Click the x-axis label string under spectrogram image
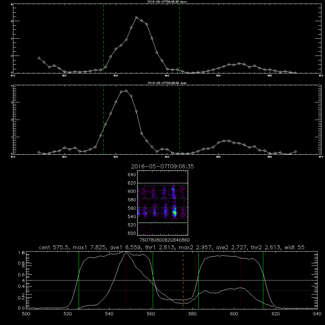Image resolution: width=325 pixels, height=325 pixels. pos(164,240)
